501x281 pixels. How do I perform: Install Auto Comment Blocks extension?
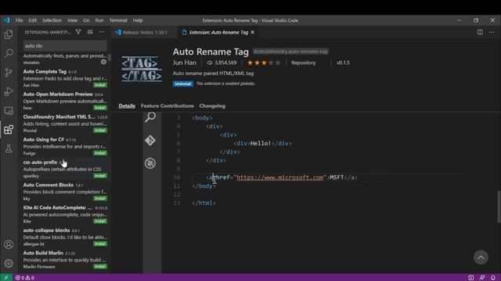[x=100, y=198]
